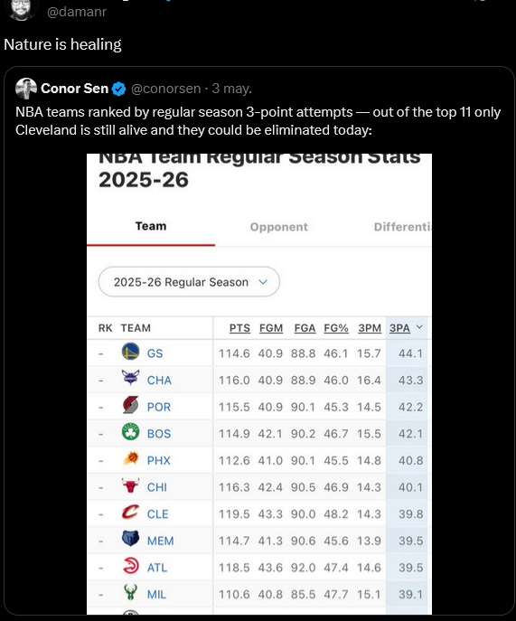Click the 3PA sort chevron
This screenshot has height=621, width=516.
(420, 327)
